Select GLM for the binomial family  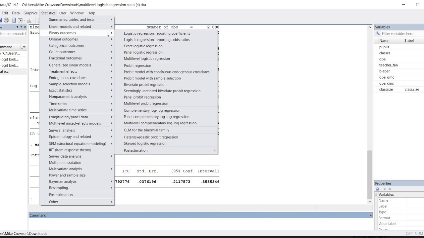point(166,130)
